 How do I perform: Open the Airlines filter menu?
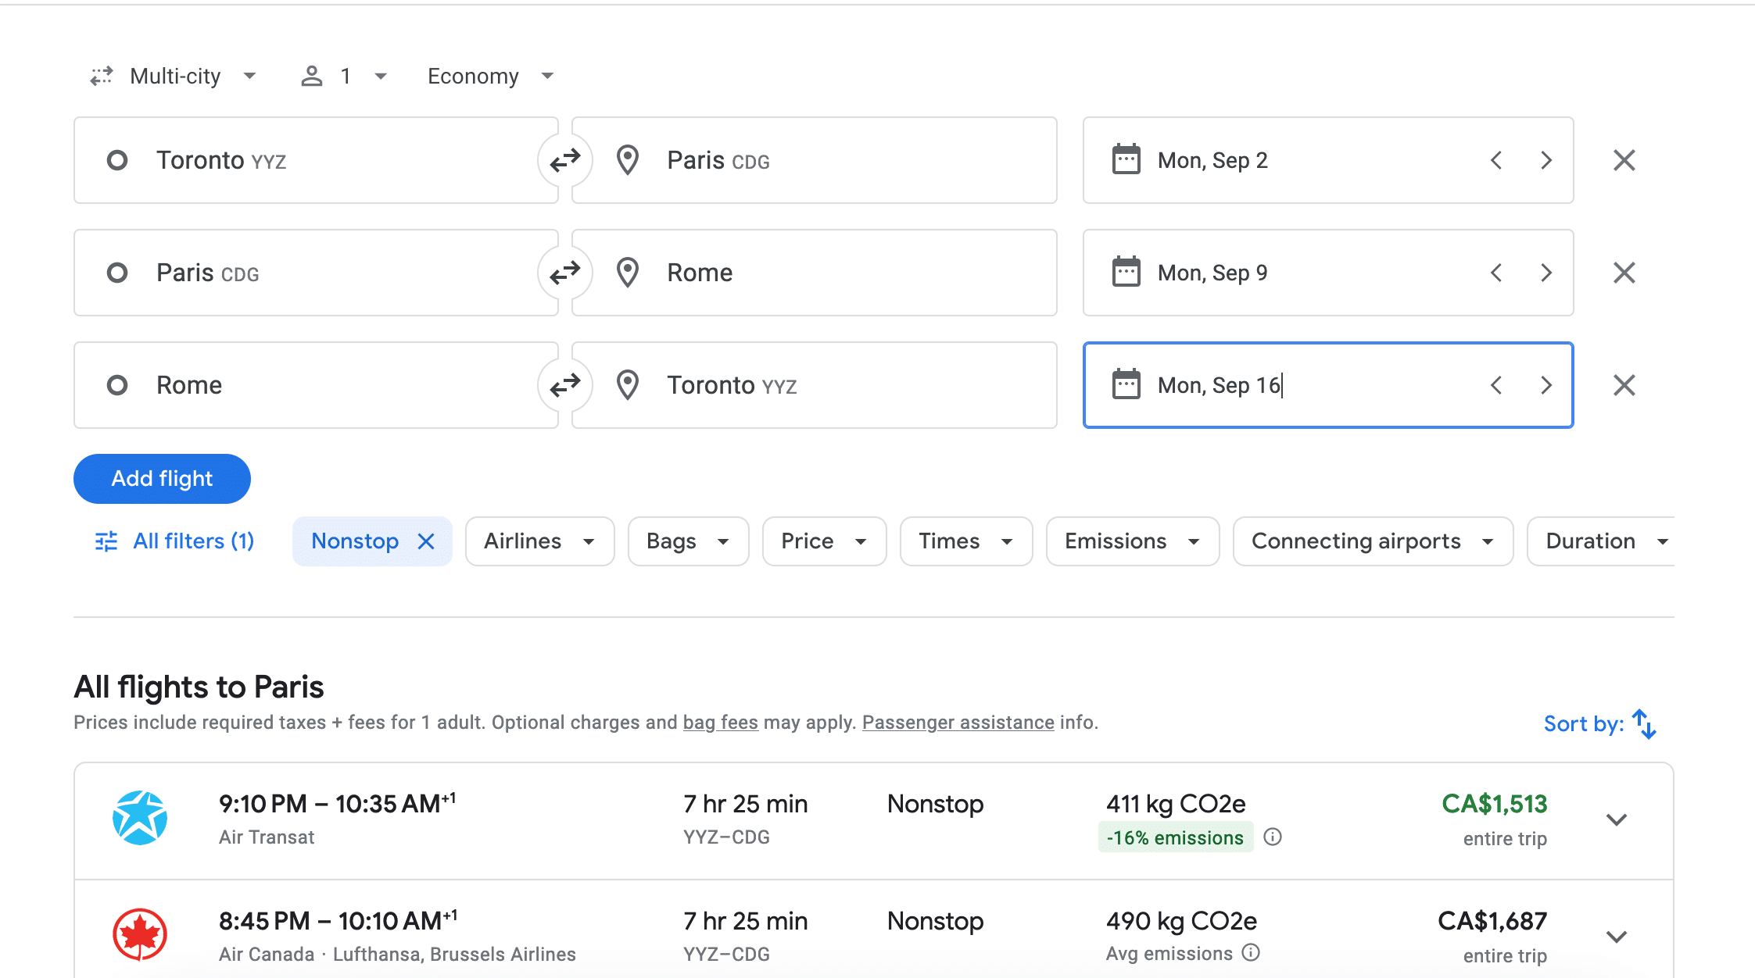click(x=539, y=541)
